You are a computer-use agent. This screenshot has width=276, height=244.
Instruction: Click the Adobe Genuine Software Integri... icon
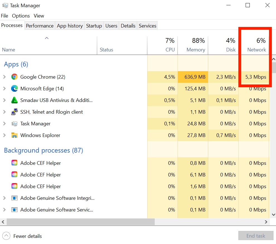(x=14, y=198)
